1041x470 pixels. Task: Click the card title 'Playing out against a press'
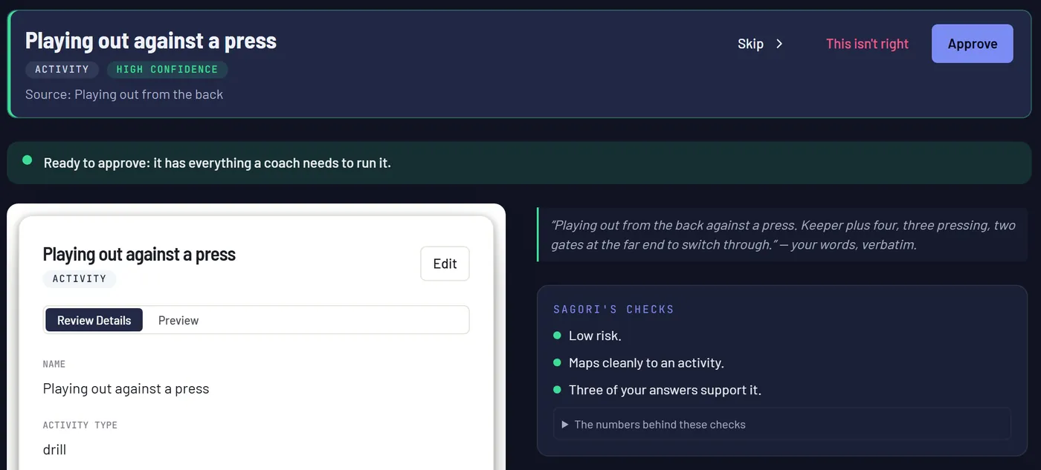click(x=139, y=254)
